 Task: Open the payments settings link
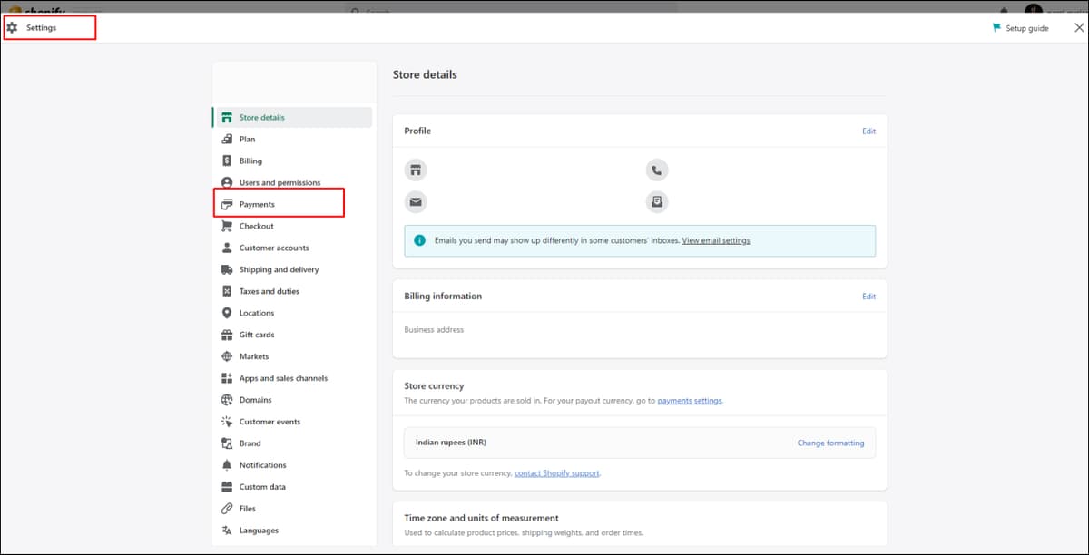pyautogui.click(x=690, y=401)
